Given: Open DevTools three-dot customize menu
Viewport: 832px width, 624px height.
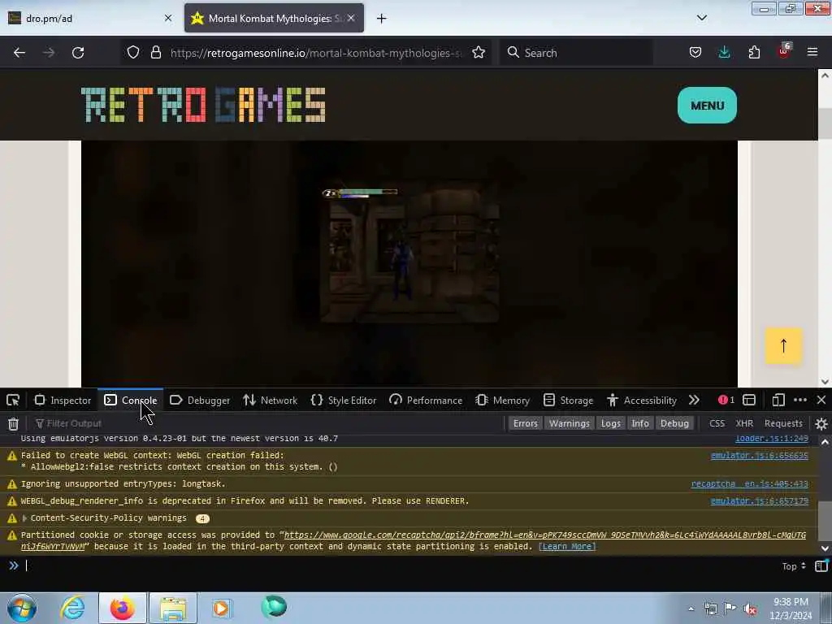Looking at the screenshot, I should [800, 400].
